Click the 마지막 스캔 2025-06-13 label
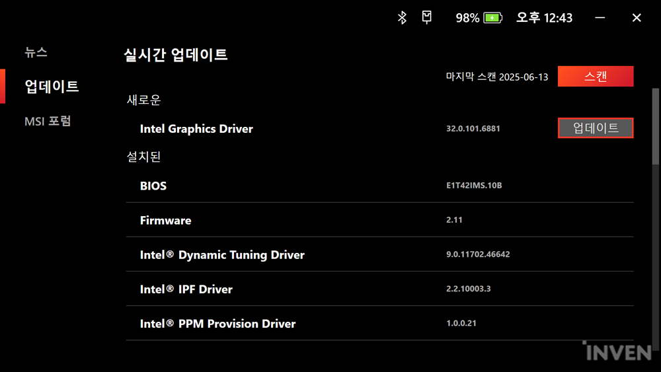Screen dimensions: 661x372 tap(497, 77)
